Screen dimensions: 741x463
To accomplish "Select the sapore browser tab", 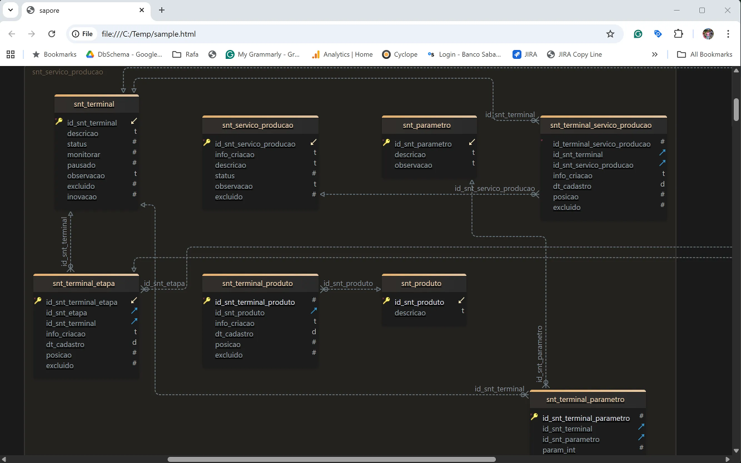I will coord(72,10).
